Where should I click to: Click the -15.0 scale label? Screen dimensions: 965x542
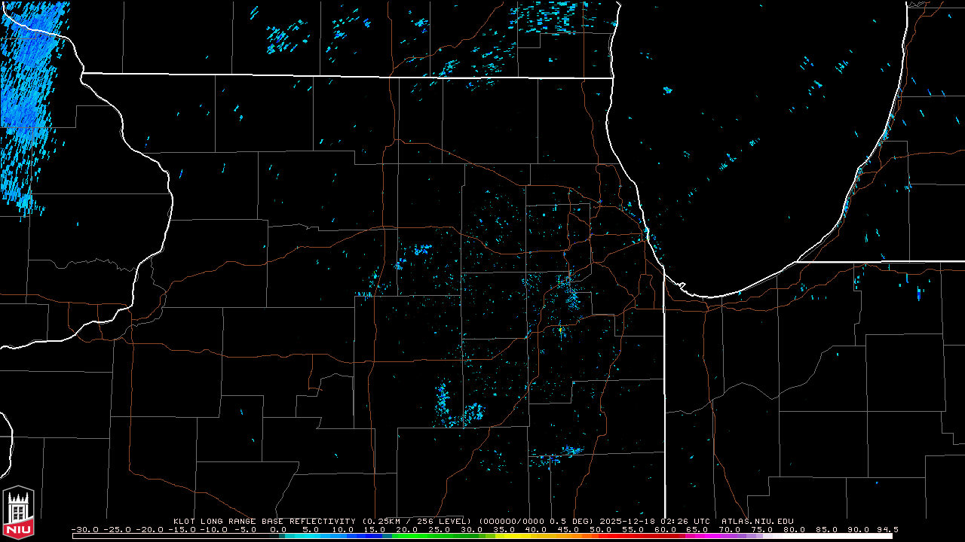click(x=181, y=530)
